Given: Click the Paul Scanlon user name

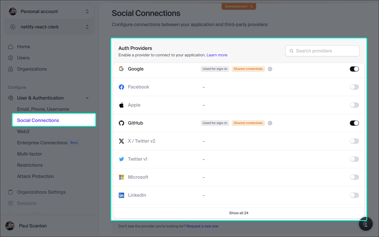Looking at the screenshot, I should pyautogui.click(x=33, y=226).
